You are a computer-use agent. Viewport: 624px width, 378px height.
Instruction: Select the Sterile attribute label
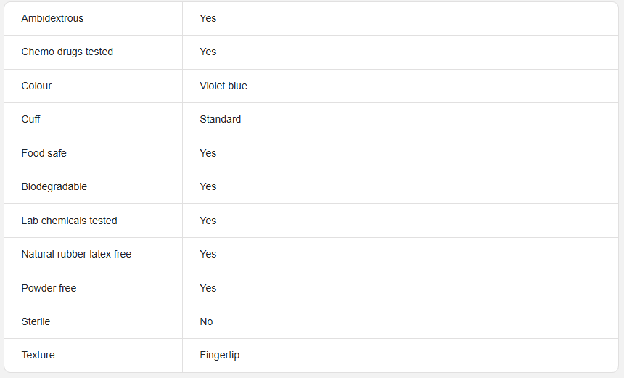36,321
